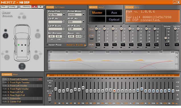
Task: Click the Ch1 level fader knob
Action: point(96,29)
